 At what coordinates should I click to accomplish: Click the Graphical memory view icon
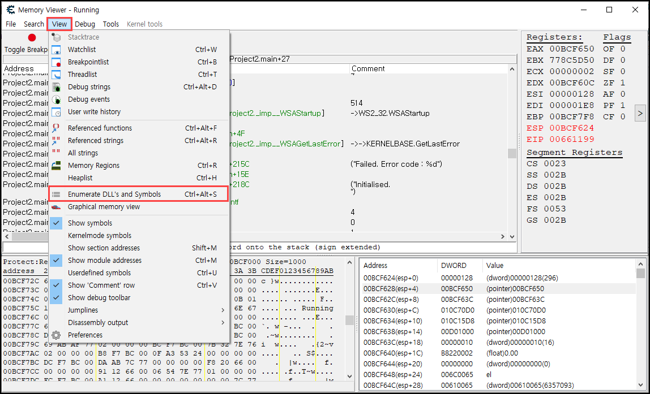(x=56, y=207)
